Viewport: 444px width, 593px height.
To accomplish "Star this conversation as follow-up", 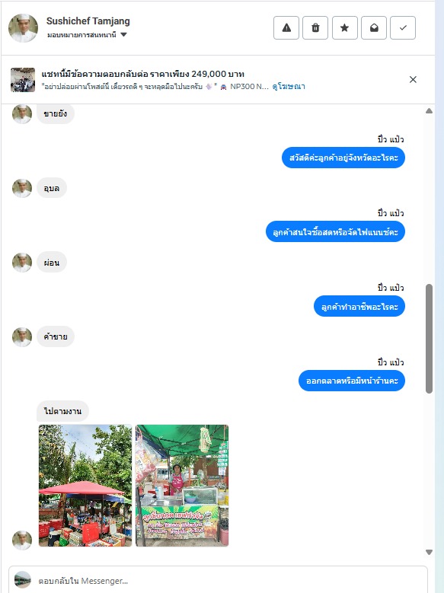I will coord(344,27).
